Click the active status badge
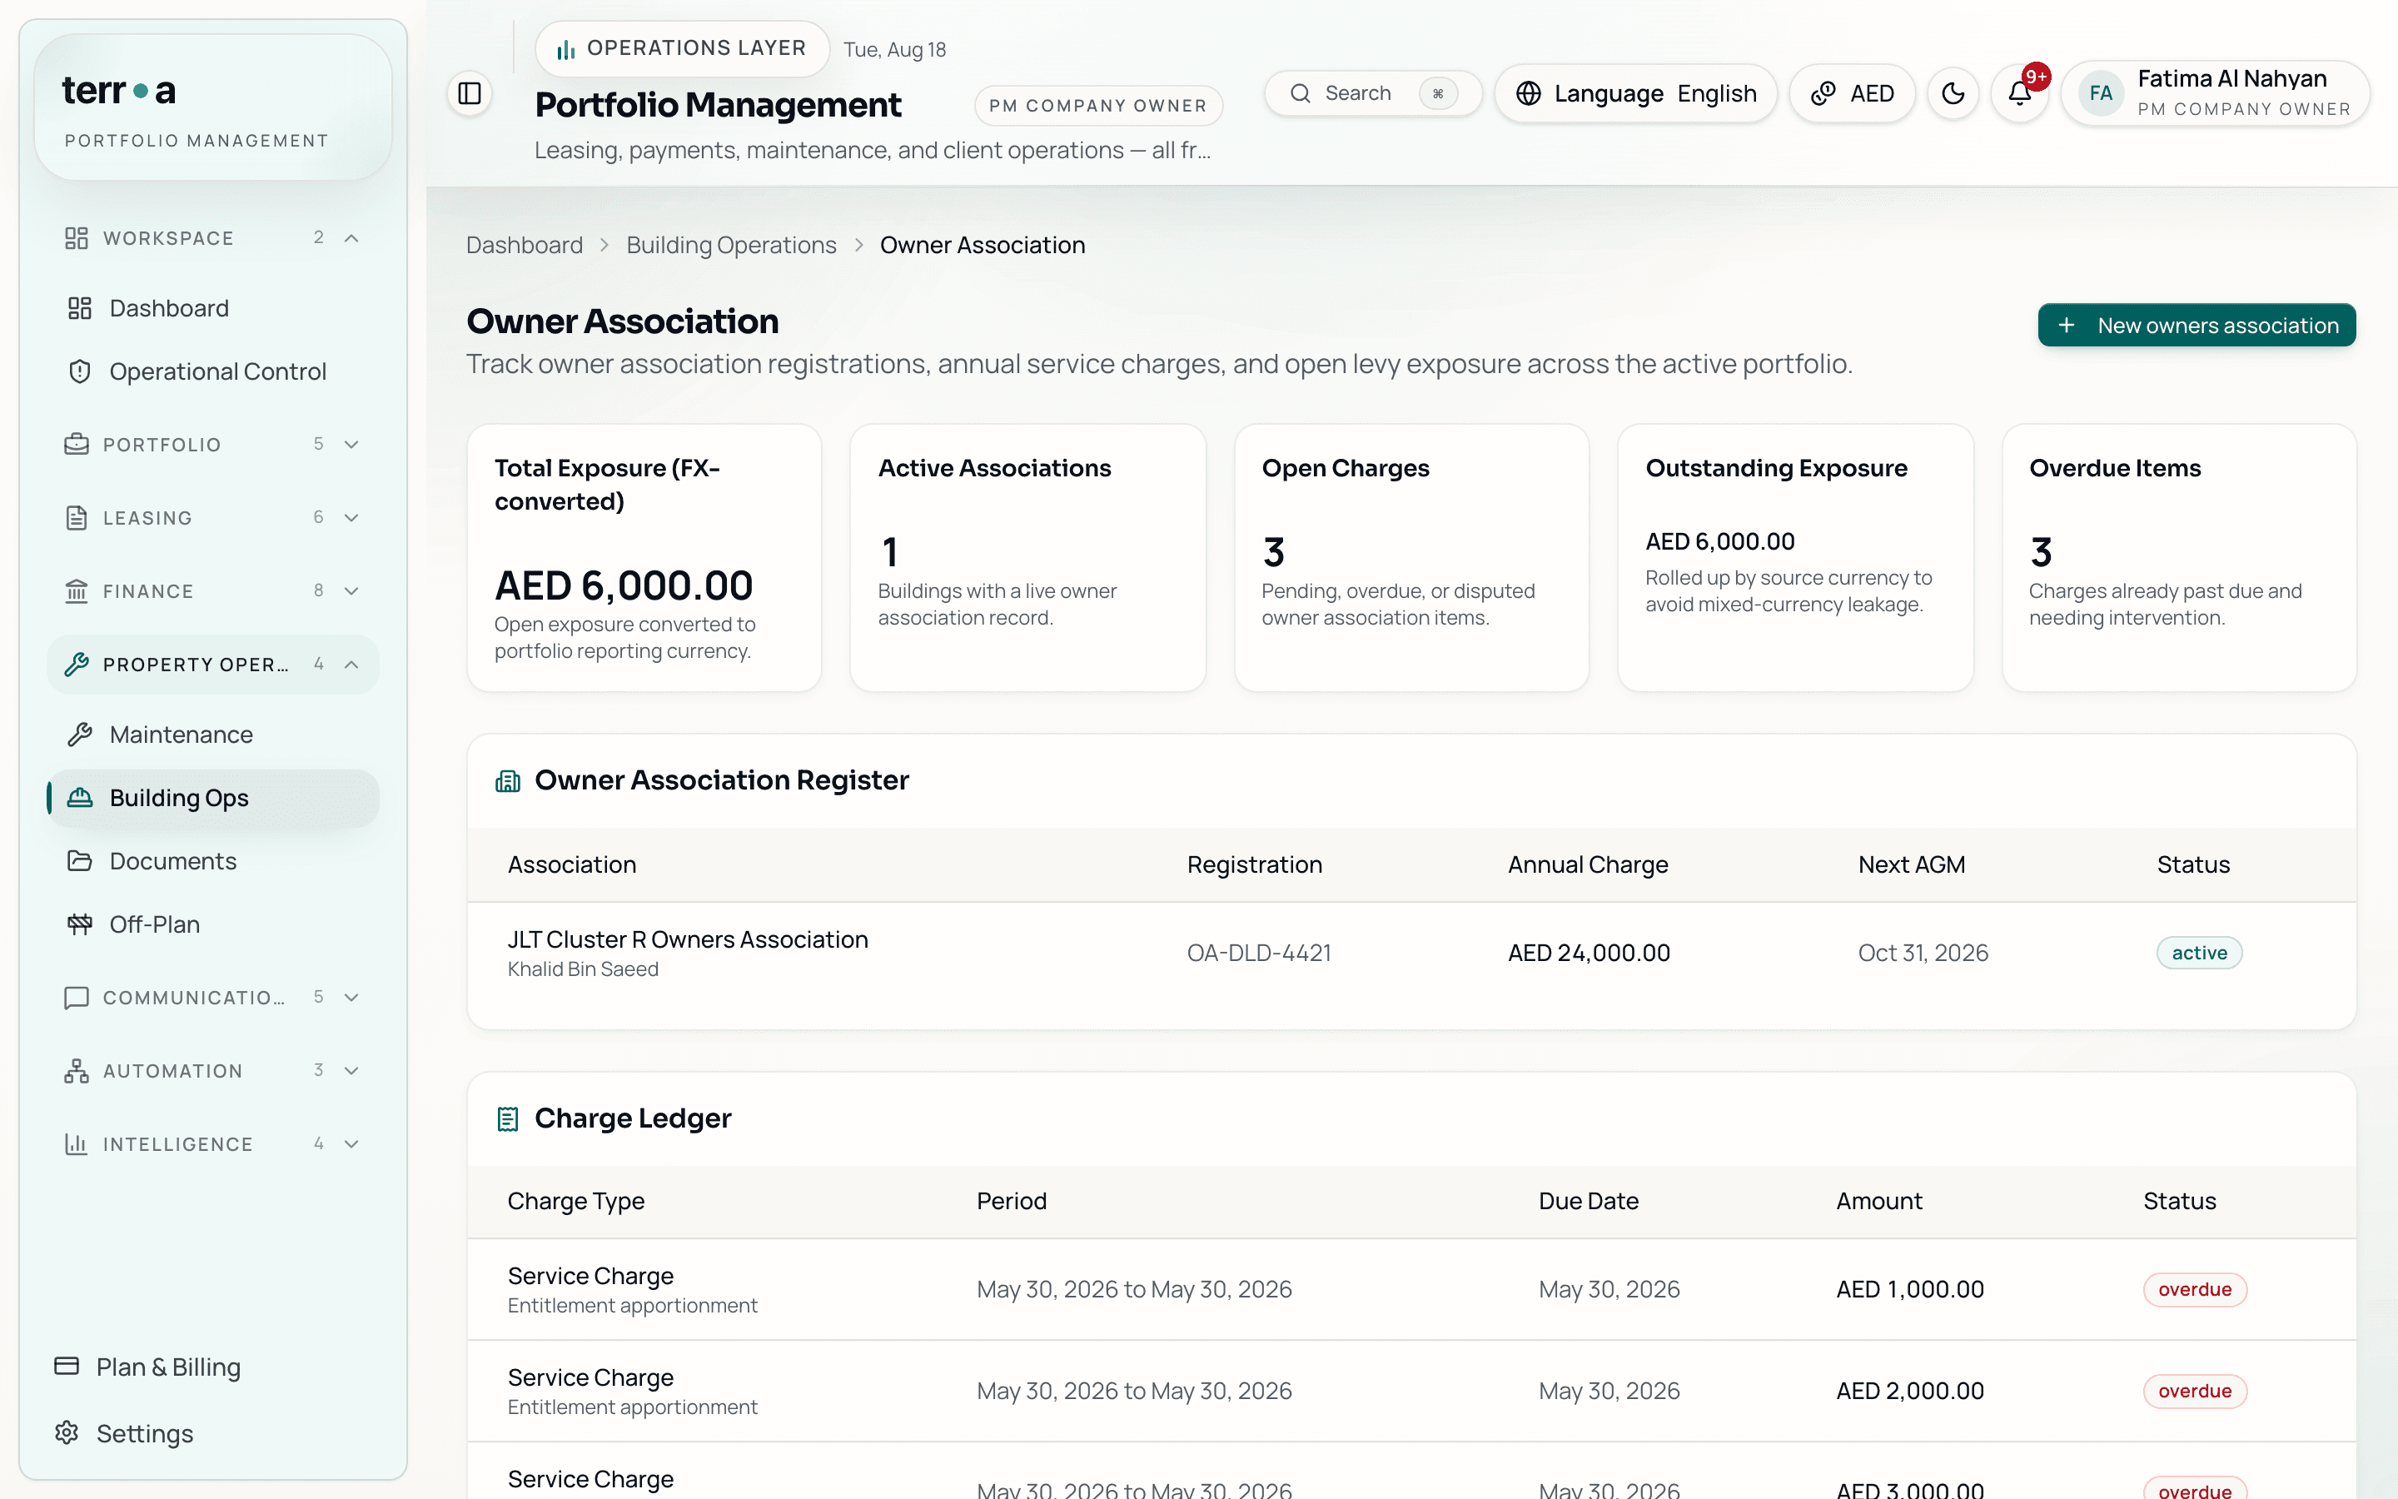Screen dimensions: 2398x1499 (2199, 953)
